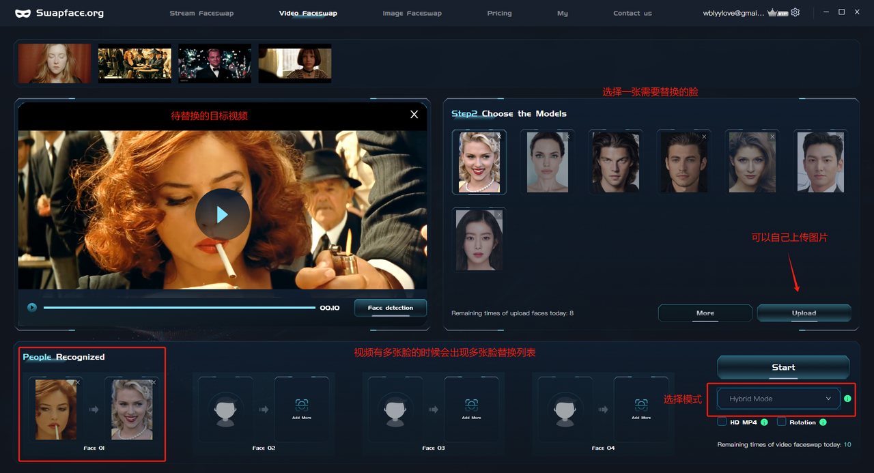This screenshot has width=874, height=473.
Task: Click the Face 01 source face image
Action: (56, 410)
